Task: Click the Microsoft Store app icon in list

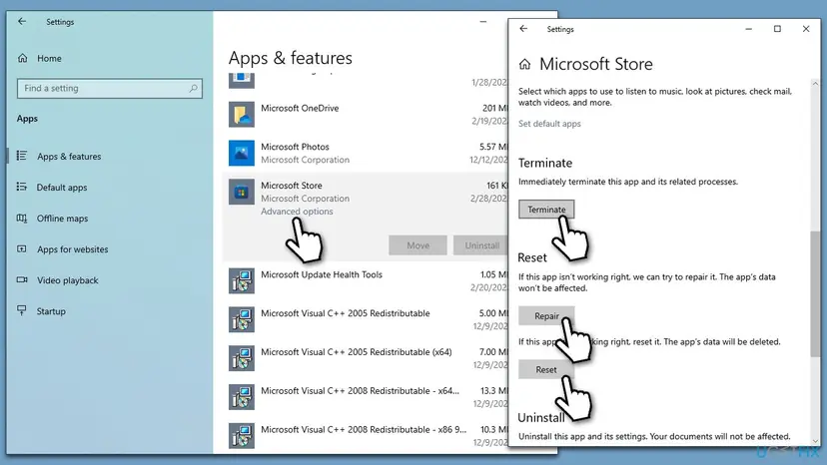Action: click(242, 192)
